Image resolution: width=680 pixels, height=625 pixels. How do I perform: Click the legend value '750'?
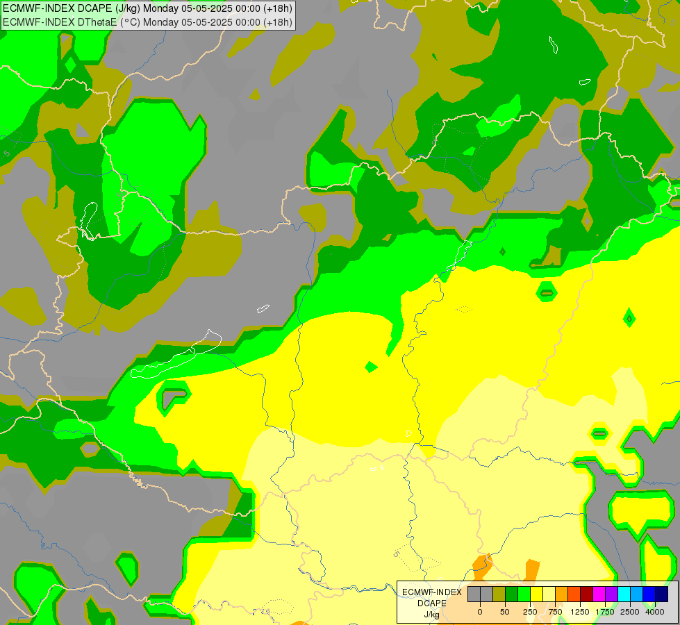[555, 612]
